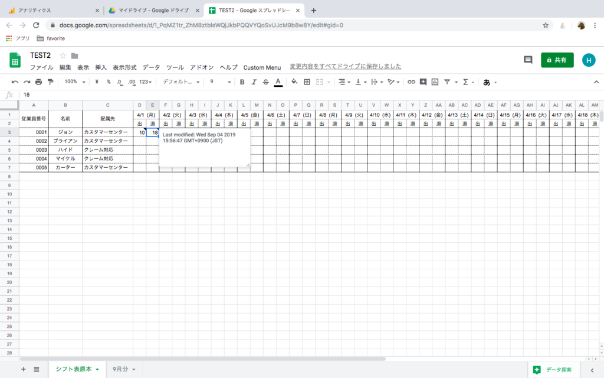The width and height of the screenshot is (604, 378).
Task: Click the green 共有 share button
Action: [557, 60]
